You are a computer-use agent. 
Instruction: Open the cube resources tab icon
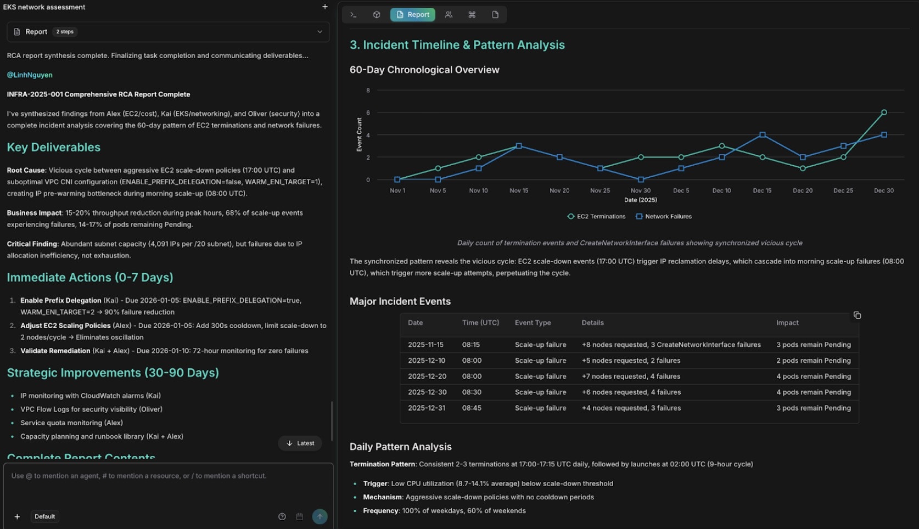tap(377, 15)
